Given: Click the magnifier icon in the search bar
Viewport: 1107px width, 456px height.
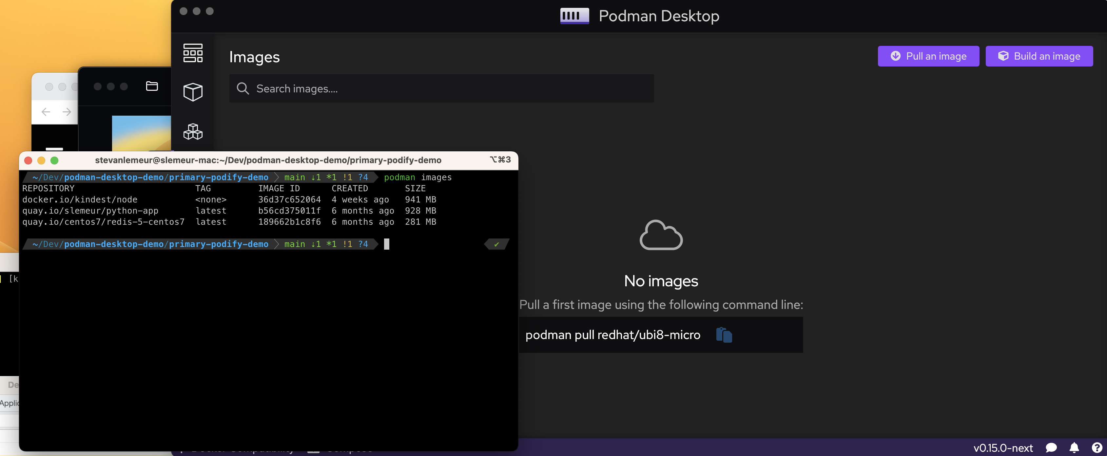Looking at the screenshot, I should point(243,88).
